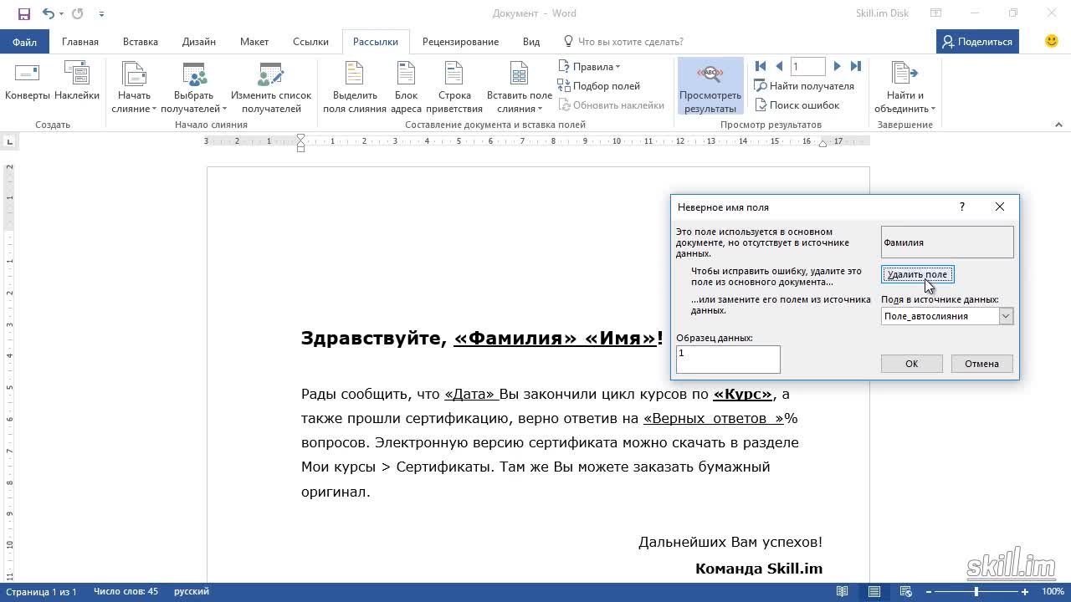Save the document with the floppy icon
The width and height of the screenshot is (1071, 602).
[x=23, y=13]
